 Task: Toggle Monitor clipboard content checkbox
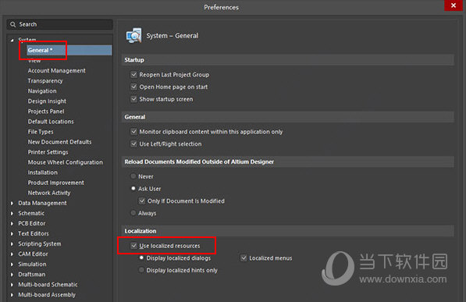[134, 132]
